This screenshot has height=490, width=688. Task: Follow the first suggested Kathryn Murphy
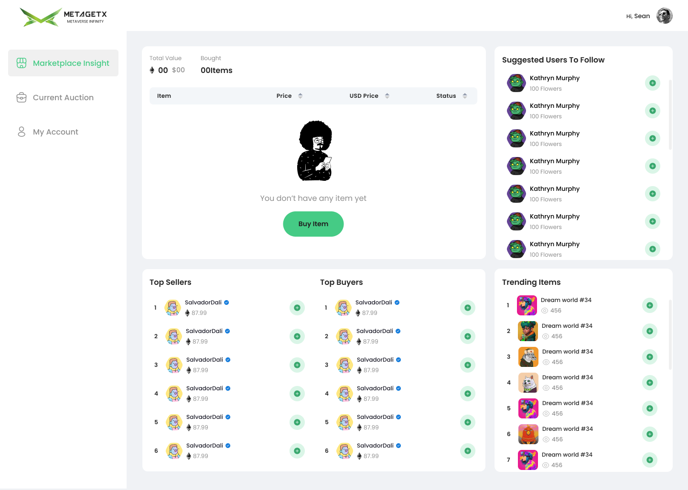(652, 83)
